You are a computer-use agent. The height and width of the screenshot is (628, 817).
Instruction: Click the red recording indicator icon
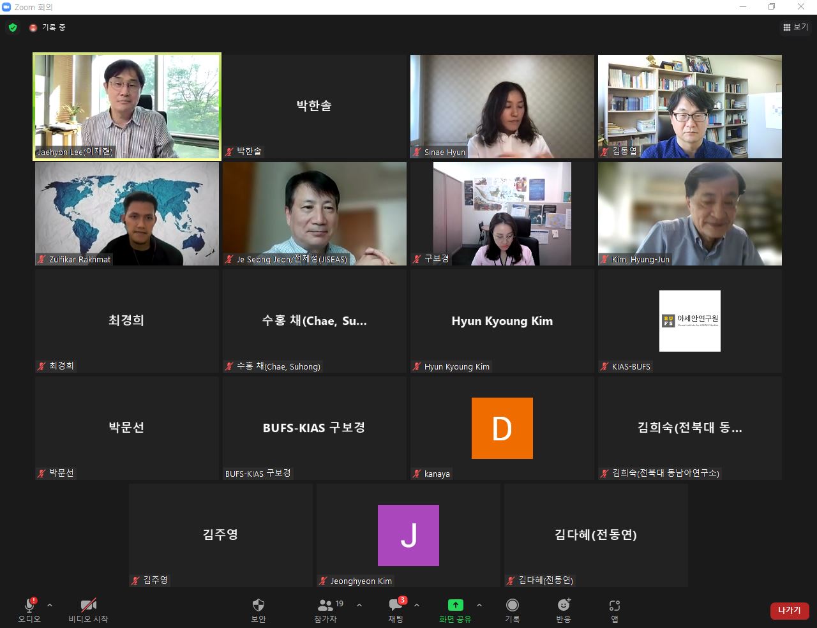coord(33,27)
